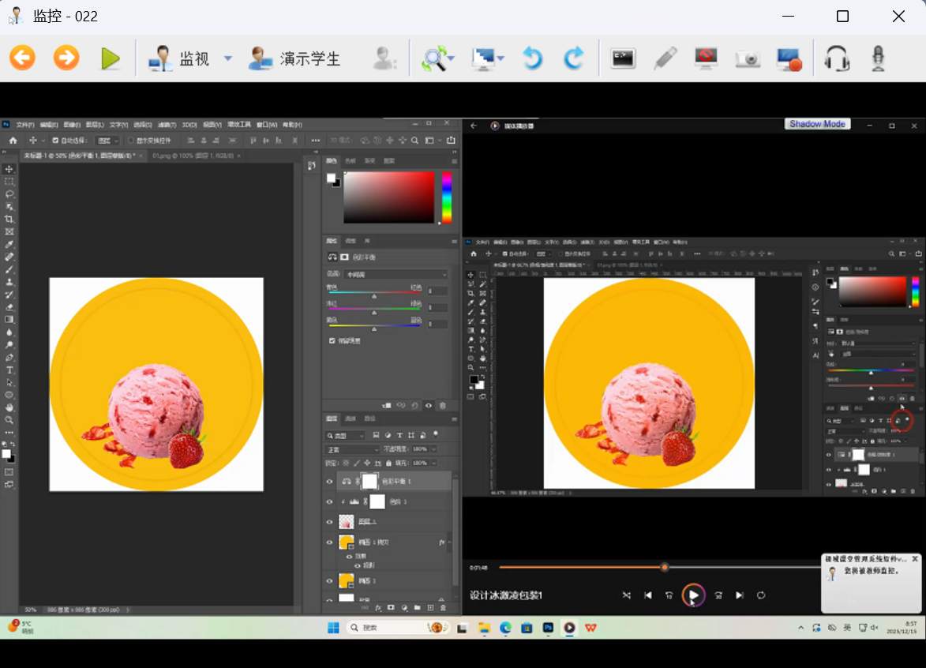The image size is (926, 668).
Task: Open the 文件 menu in Photoshop
Action: click(x=25, y=125)
